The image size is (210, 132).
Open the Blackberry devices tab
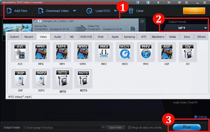click(x=158, y=37)
